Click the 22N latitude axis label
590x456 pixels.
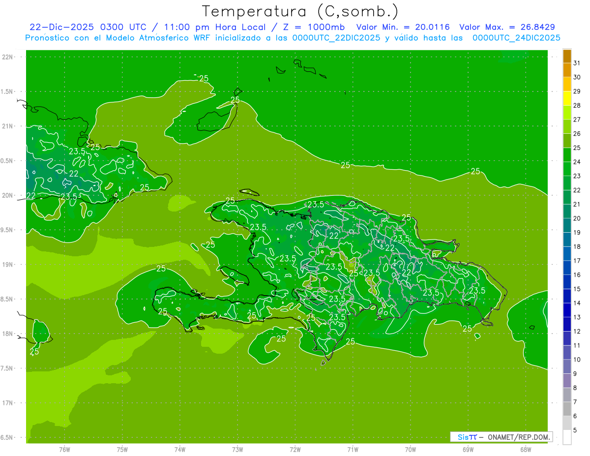pos(7,57)
